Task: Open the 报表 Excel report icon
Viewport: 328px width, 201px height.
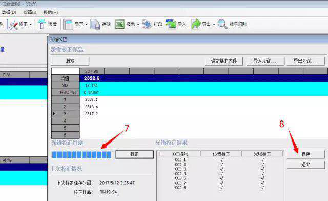Action: 119,24
